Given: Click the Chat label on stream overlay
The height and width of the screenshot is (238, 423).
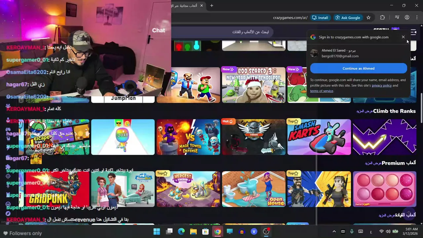Looking at the screenshot, I should (158, 30).
